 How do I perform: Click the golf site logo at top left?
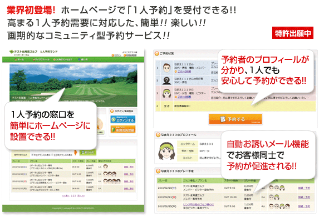pos(33,53)
